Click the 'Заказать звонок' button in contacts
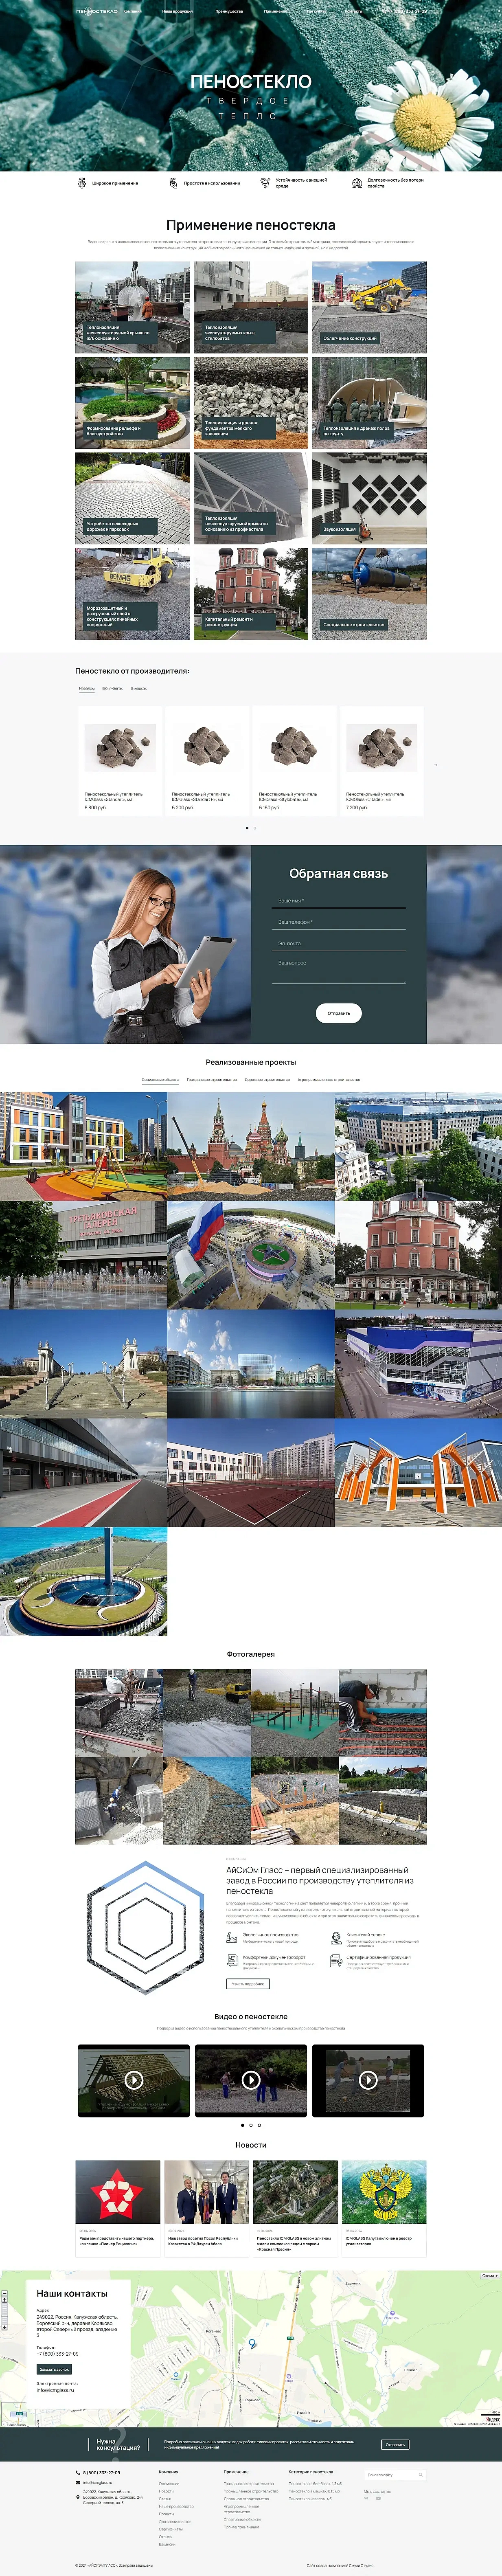The width and height of the screenshot is (502, 2576). [54, 2369]
